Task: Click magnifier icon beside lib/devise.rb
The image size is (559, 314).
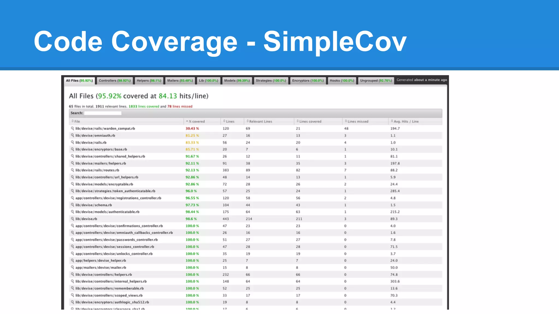Action: pyautogui.click(x=72, y=219)
